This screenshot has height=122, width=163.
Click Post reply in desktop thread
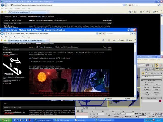[x=107, y=47]
